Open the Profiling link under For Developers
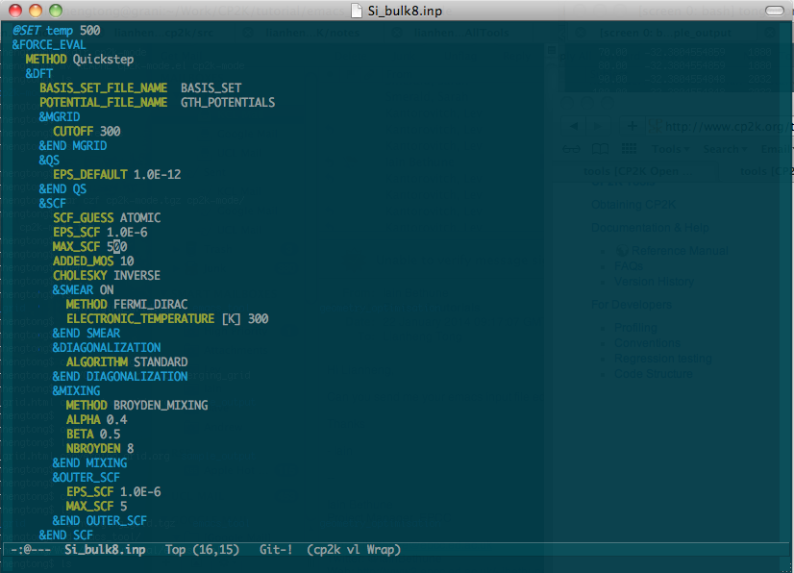Screen dimensions: 794x573 (x=635, y=327)
